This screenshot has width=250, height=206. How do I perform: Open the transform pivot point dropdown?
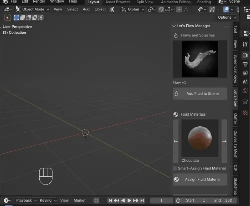tap(152, 10)
